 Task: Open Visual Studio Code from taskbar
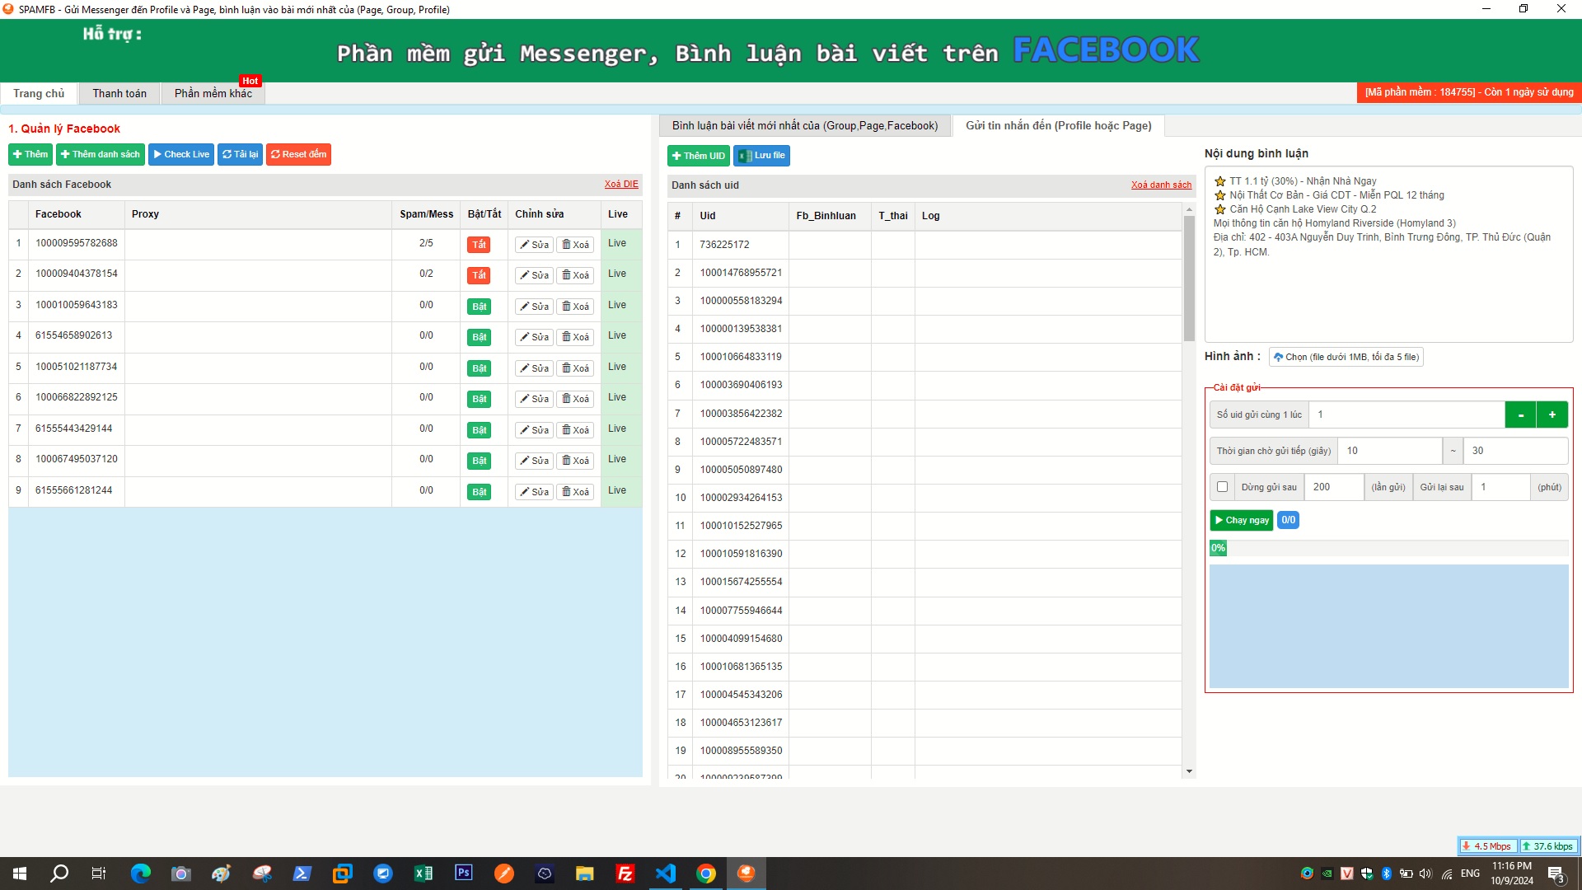click(666, 874)
